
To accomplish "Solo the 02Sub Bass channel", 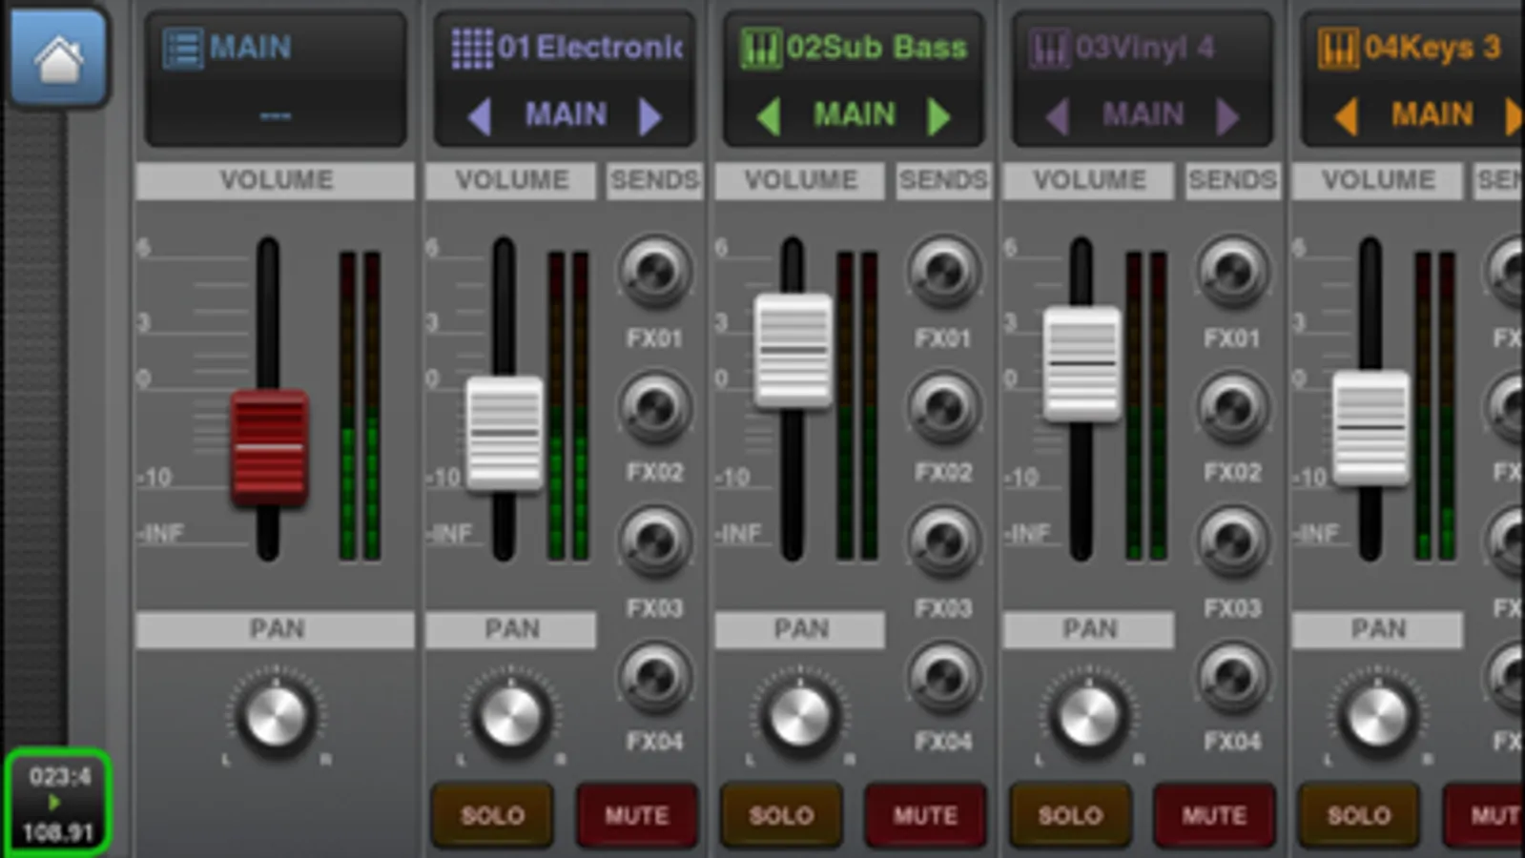I will pyautogui.click(x=781, y=815).
